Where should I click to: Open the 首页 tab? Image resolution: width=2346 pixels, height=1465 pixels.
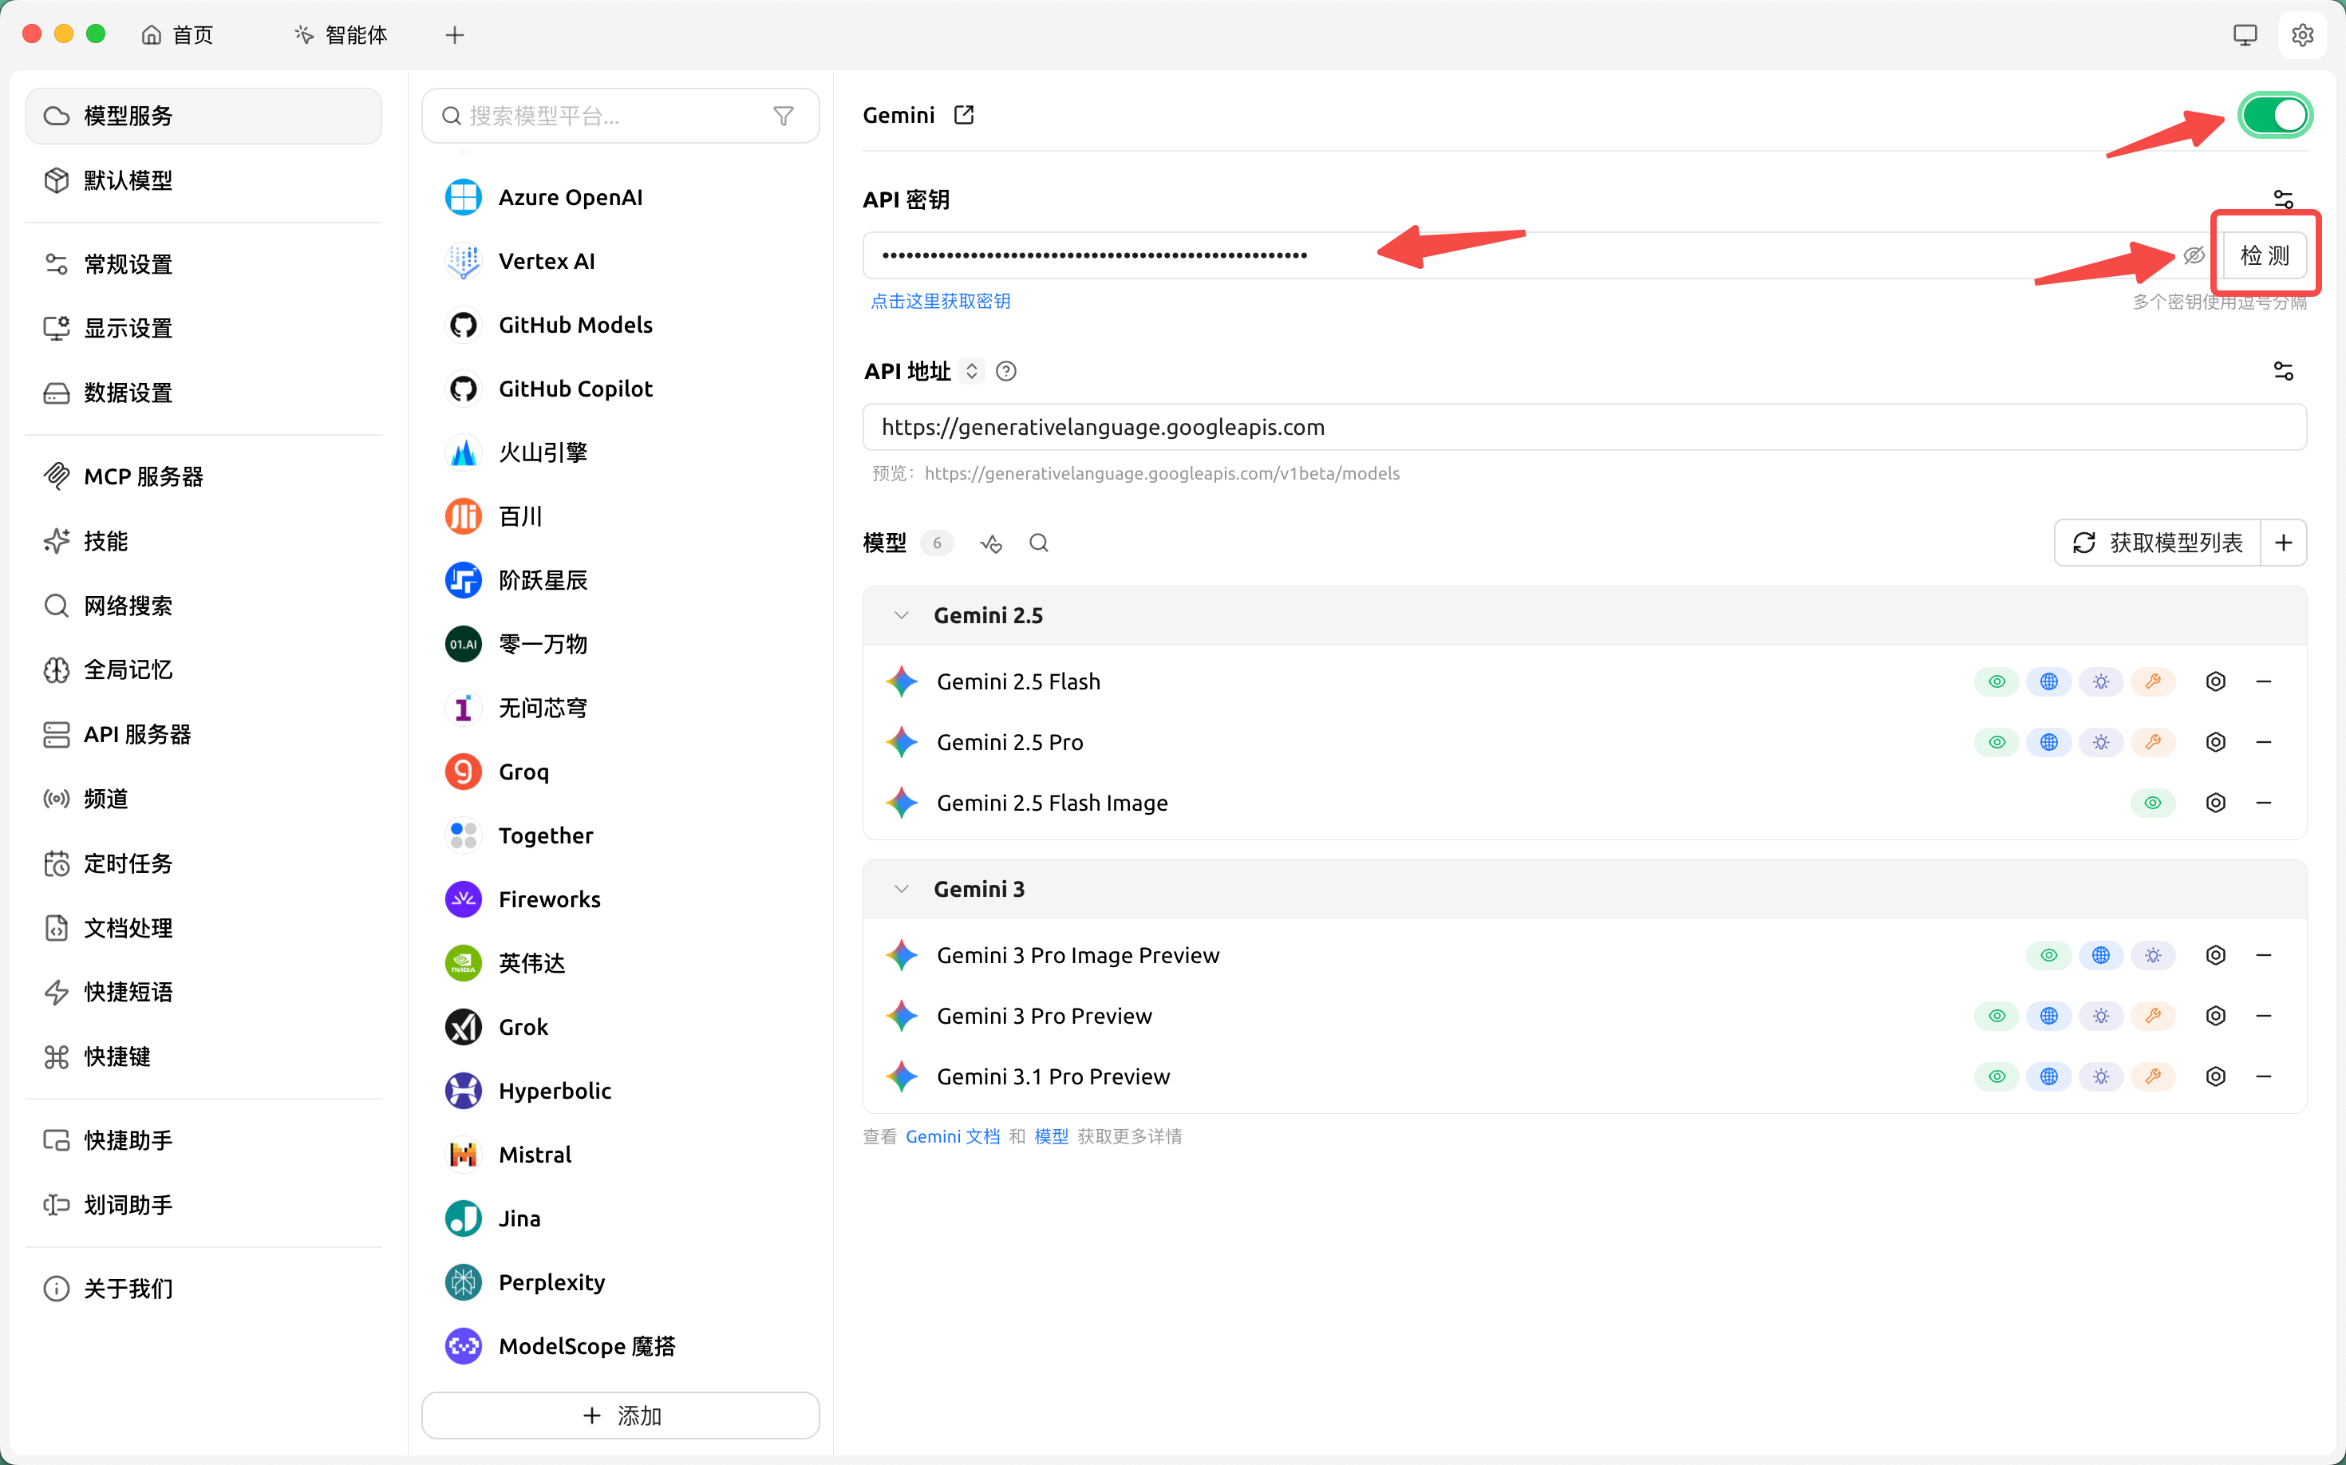177,35
